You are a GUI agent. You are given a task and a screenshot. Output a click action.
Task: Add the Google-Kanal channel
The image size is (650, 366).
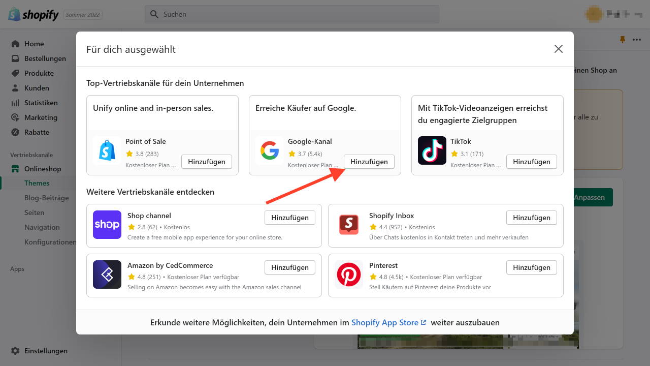[x=369, y=162]
